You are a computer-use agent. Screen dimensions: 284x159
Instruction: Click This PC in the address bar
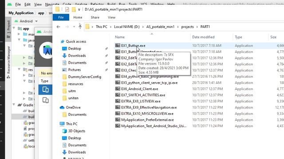(x=102, y=26)
